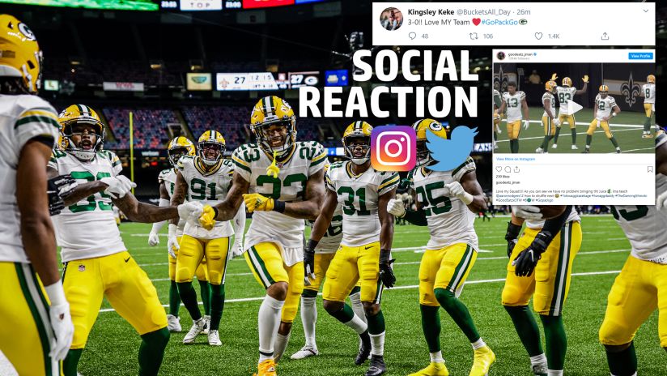This screenshot has height=376, width=667.
Task: Click the Instagram post share icon
Action: (x=516, y=169)
